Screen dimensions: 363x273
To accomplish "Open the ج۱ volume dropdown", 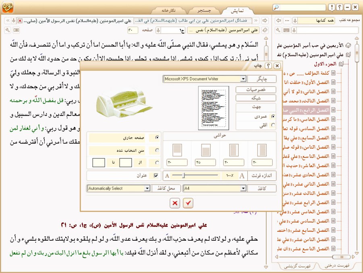I will click(158, 30).
